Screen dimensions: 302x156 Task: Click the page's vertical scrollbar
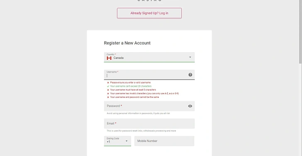point(300,32)
